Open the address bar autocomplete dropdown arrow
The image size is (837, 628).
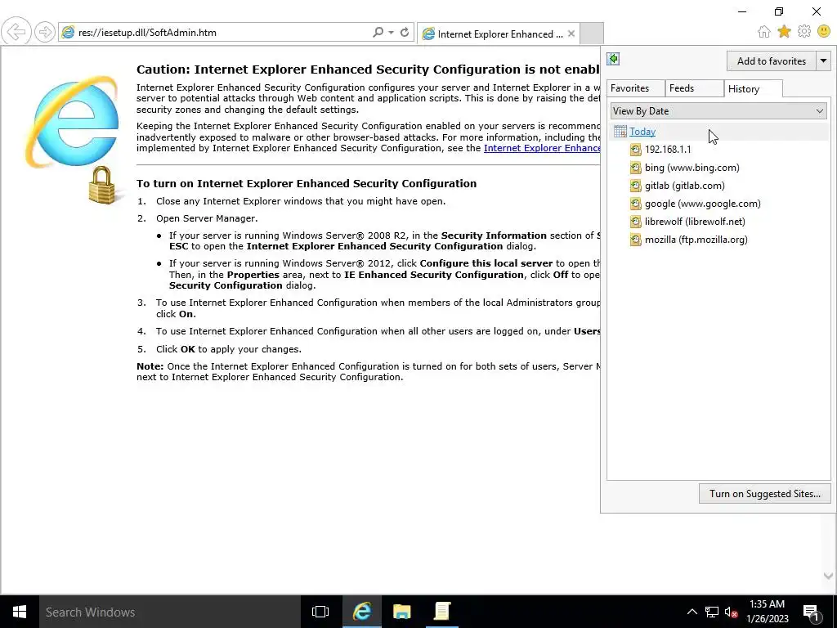(x=392, y=32)
